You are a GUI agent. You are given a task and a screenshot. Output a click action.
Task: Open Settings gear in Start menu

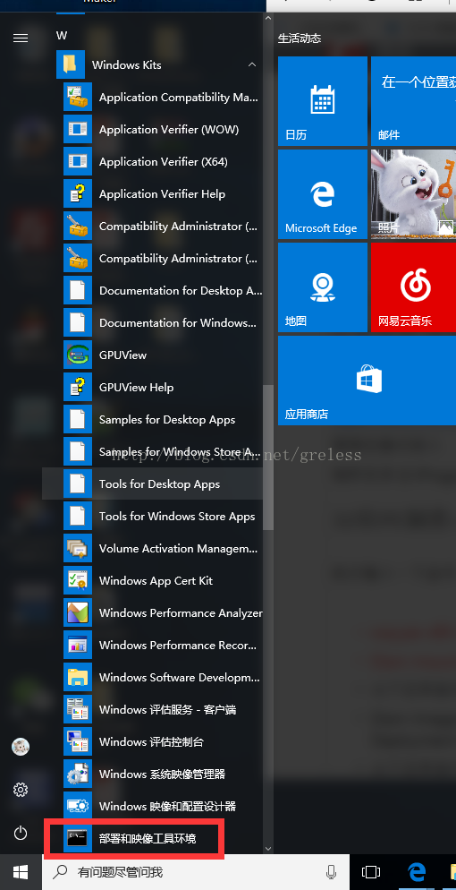21,790
